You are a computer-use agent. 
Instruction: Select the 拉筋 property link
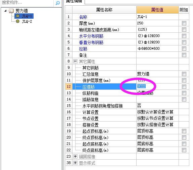pos(83,49)
